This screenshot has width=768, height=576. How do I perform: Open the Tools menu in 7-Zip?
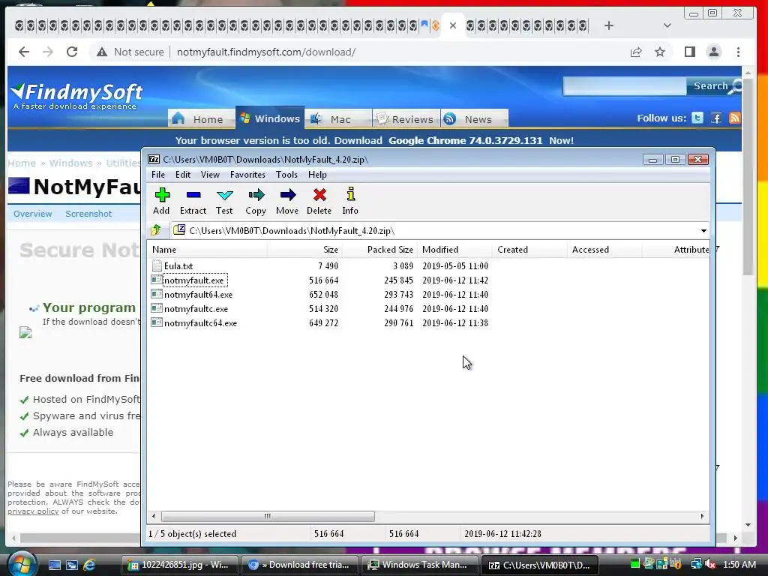pyautogui.click(x=286, y=175)
